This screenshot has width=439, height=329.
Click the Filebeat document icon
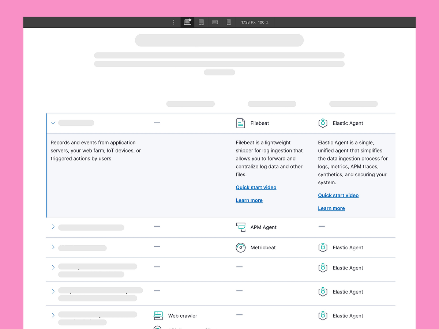[241, 123]
